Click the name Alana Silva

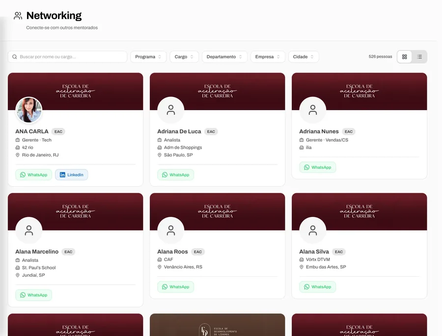coord(314,252)
